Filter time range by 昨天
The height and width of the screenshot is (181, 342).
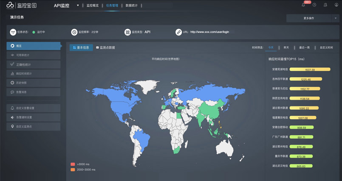tap(286, 47)
